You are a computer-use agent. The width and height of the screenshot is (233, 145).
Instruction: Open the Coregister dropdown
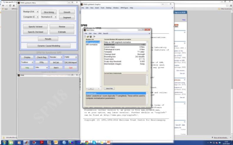click(x=31, y=17)
